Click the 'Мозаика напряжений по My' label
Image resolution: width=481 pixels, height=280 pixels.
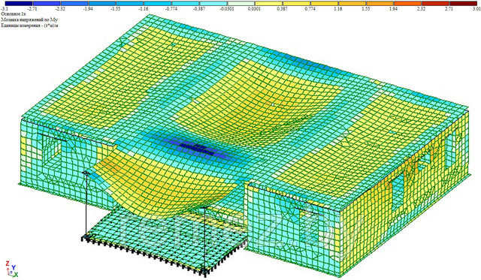click(x=29, y=20)
